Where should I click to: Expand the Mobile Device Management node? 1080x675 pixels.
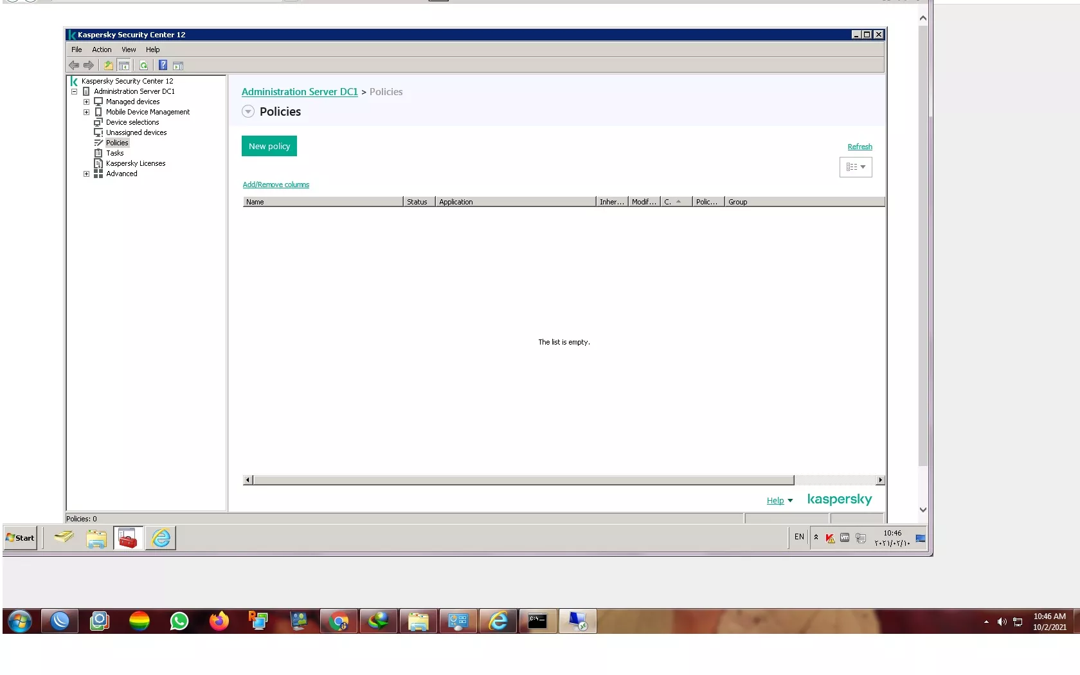86,112
